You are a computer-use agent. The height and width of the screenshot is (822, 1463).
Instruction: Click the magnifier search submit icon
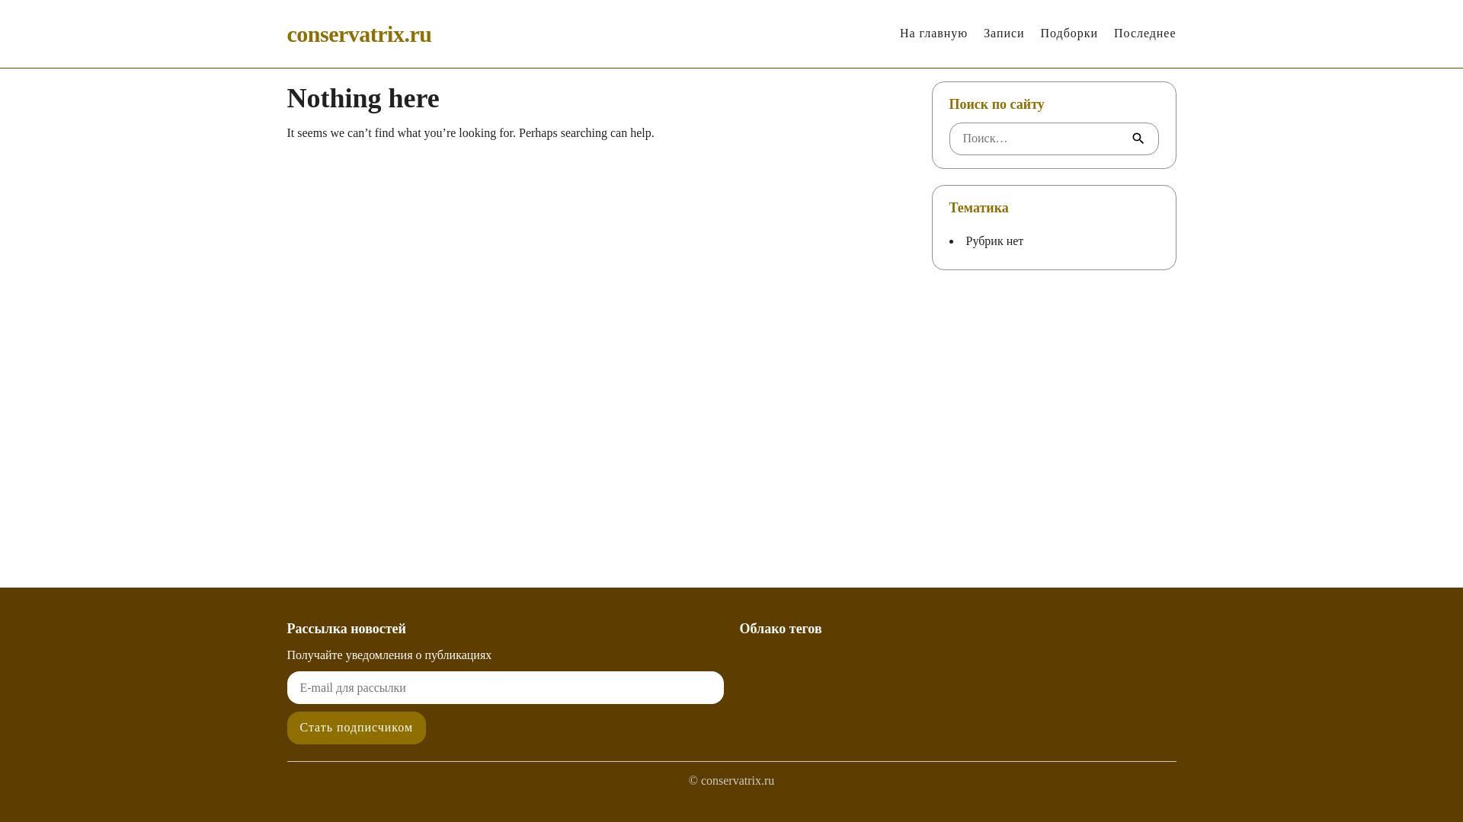click(1138, 139)
